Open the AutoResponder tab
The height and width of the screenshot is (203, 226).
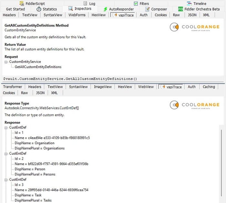pos(118,9)
